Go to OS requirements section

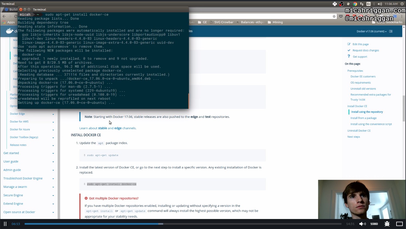click(x=360, y=83)
